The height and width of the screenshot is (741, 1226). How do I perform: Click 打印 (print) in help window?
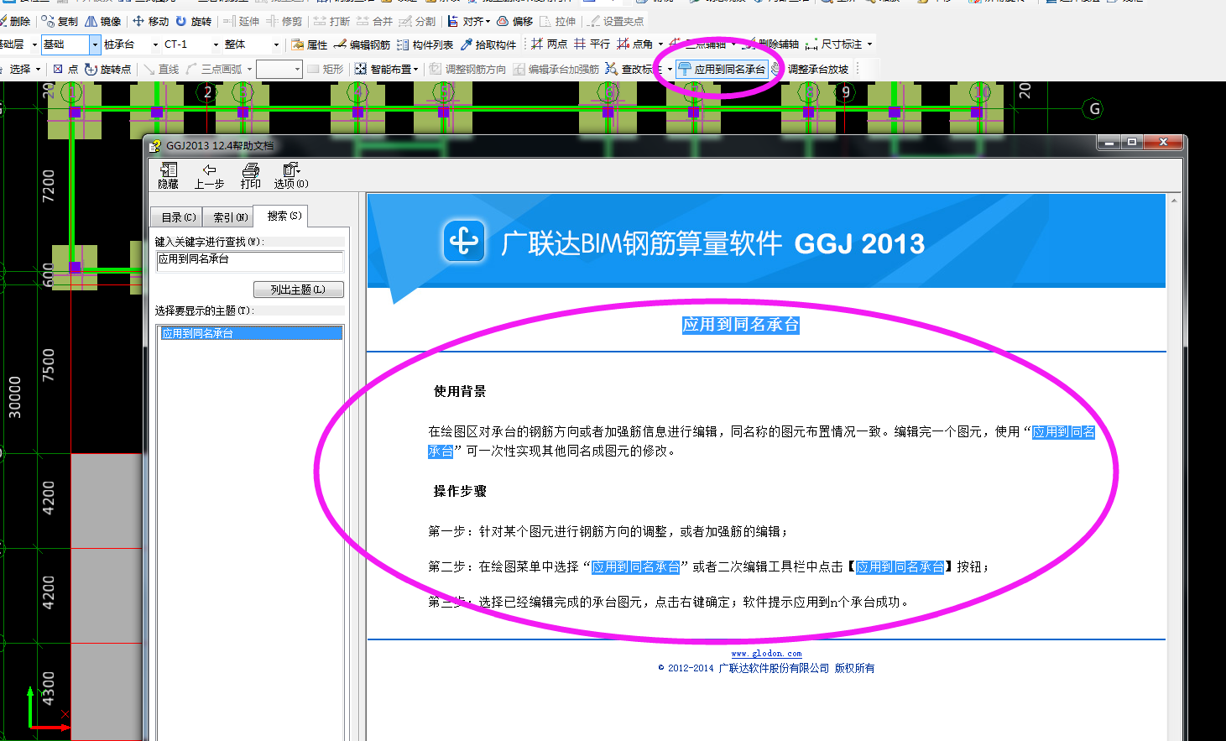tap(250, 176)
